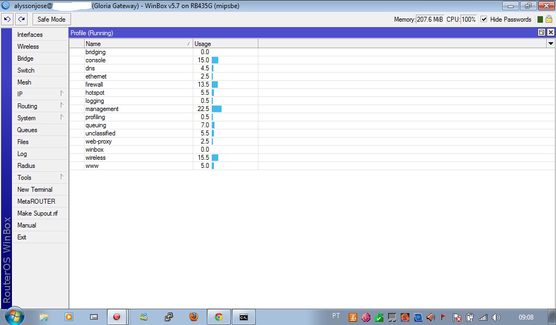Select the ethernet row
Viewport: 556px width, 325px height.
point(312,76)
